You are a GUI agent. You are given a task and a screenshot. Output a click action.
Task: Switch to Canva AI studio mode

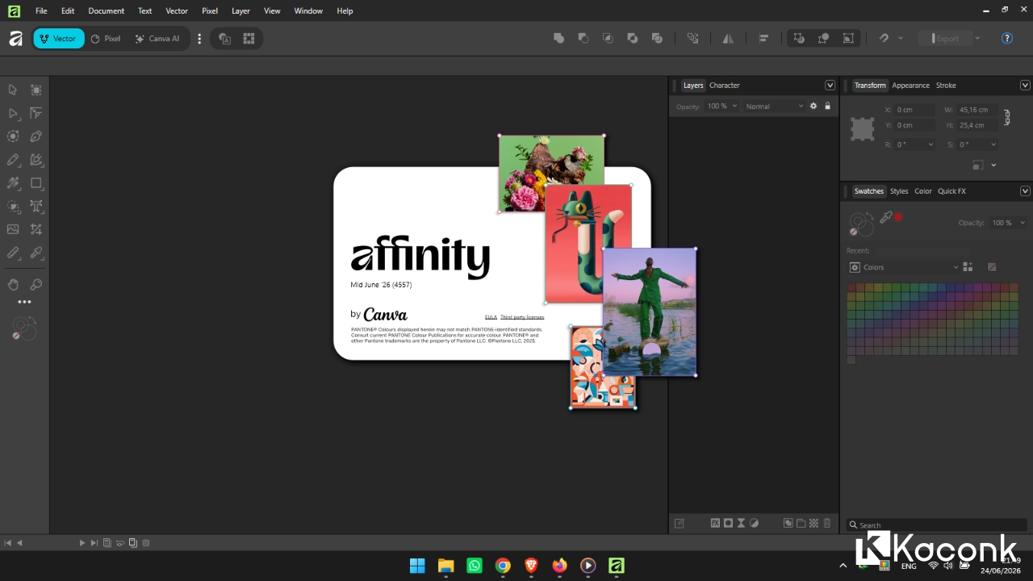tap(158, 39)
